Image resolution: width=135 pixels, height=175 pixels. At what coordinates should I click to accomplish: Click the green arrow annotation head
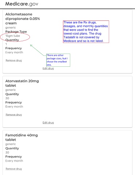[31, 46]
